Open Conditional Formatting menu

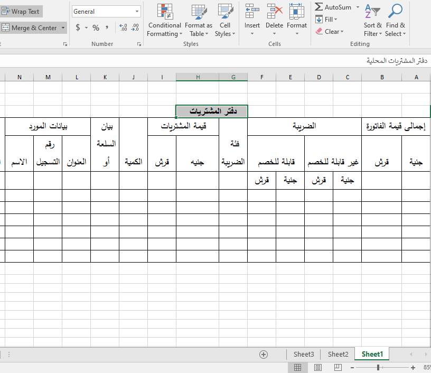(164, 21)
